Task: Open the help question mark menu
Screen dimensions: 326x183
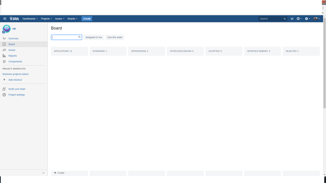Action: click(x=299, y=19)
